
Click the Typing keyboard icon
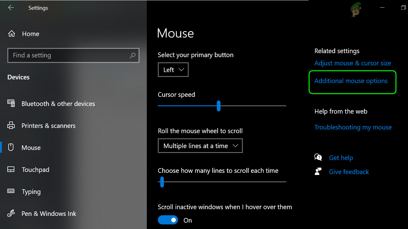coord(11,191)
